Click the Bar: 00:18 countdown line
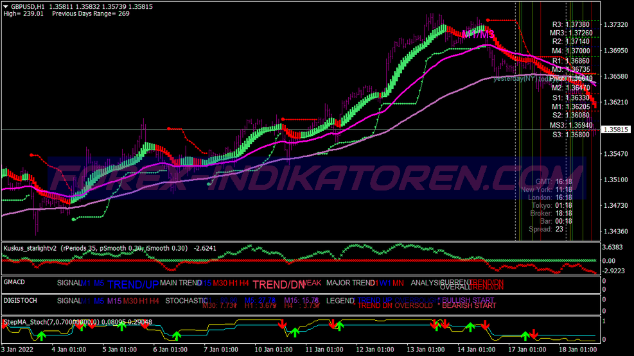The image size is (634, 356). 556,221
